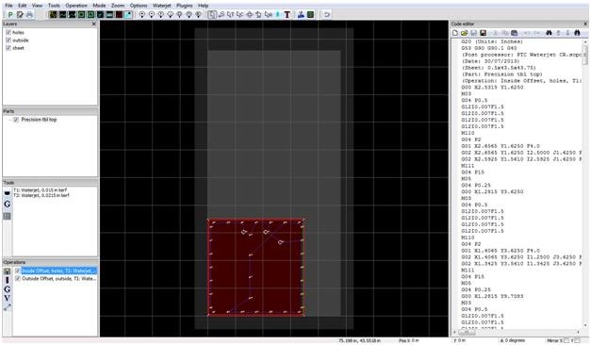This screenshot has width=591, height=345.
Task: Click the text 'T' tool in the toolbar
Action: [x=287, y=15]
